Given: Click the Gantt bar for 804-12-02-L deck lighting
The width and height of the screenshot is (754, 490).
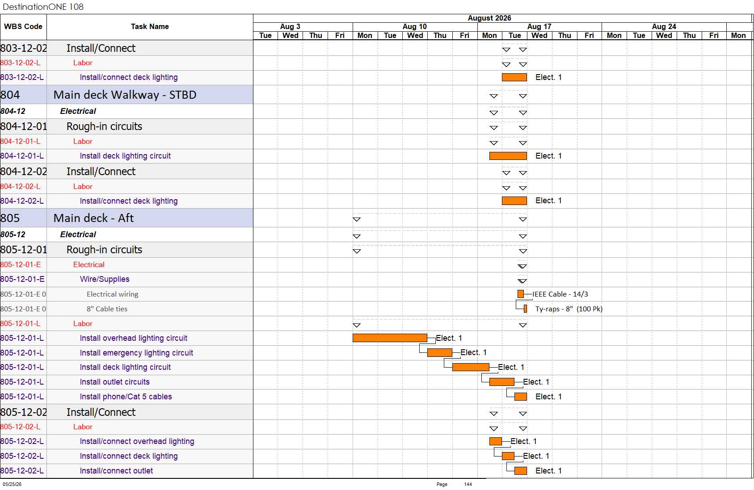Looking at the screenshot, I should tap(514, 201).
